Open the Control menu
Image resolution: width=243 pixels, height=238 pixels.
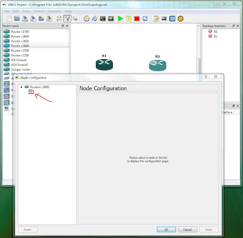point(39,11)
